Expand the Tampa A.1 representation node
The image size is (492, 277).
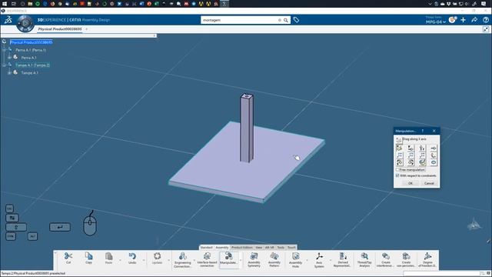tap(9, 72)
